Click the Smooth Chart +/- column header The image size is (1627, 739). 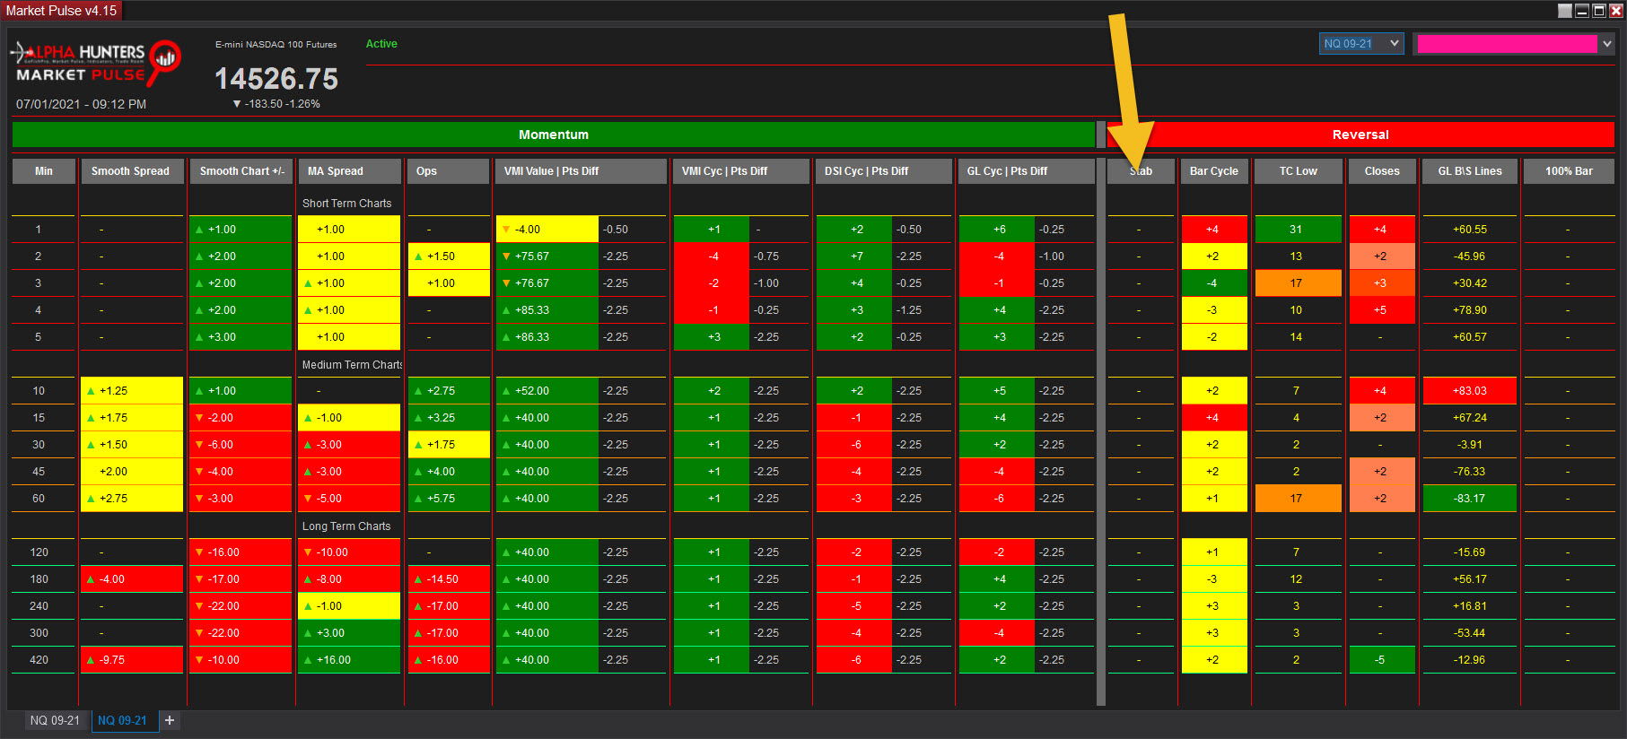[x=241, y=171]
